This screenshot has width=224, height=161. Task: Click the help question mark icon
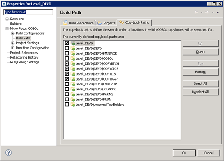[8, 153]
